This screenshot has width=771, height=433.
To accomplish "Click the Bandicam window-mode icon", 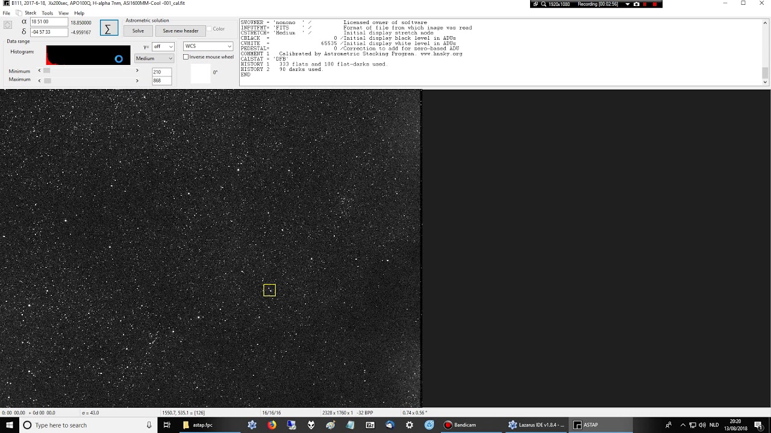I will point(535,4).
